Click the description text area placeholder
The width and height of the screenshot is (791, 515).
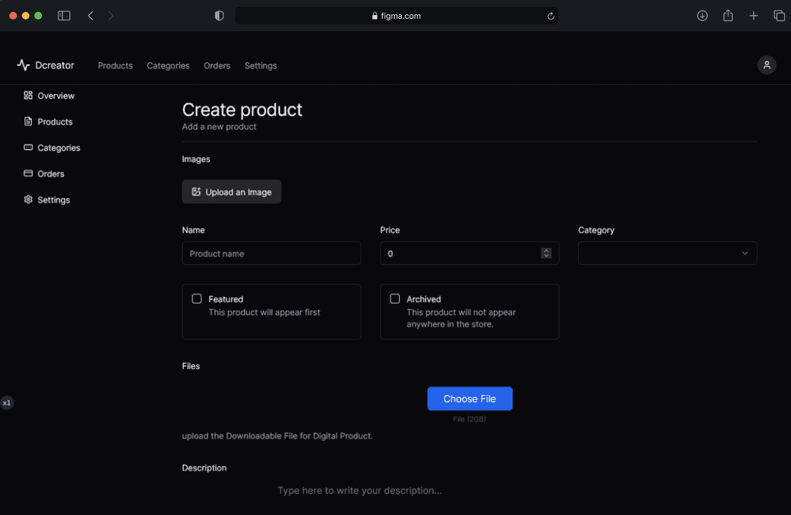coord(360,491)
